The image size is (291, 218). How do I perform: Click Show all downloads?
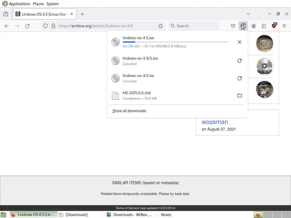tap(129, 111)
